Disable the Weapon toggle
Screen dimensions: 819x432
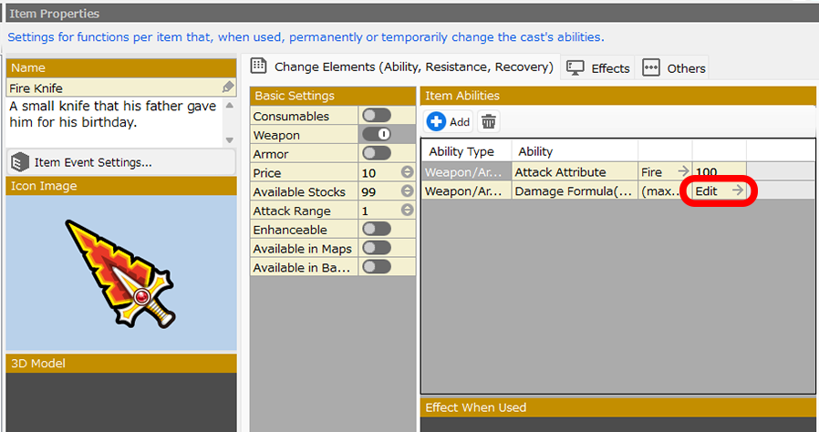pyautogui.click(x=376, y=135)
